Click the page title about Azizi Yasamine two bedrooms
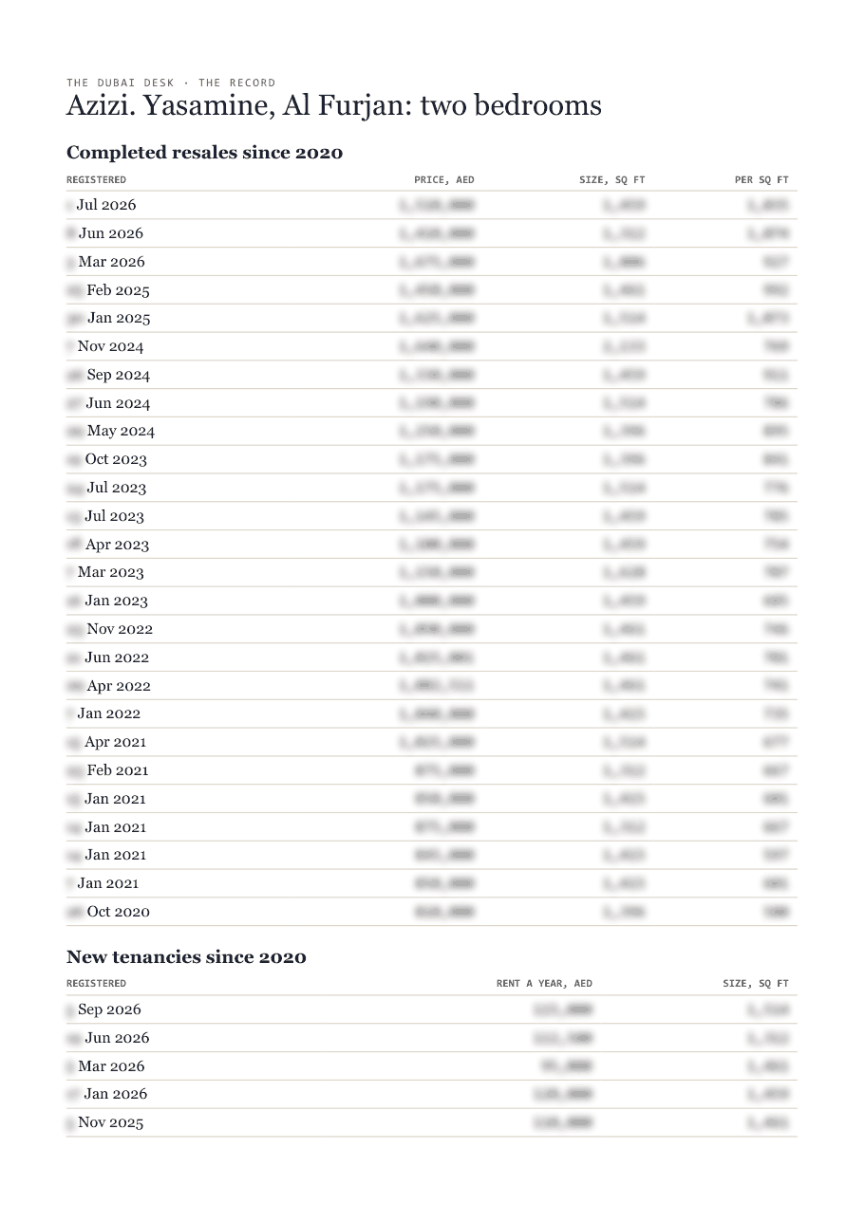This screenshot has height=1222, width=865. (x=334, y=105)
